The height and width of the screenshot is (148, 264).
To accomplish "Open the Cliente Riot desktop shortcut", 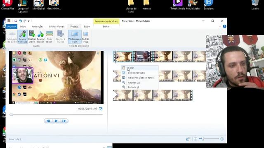I will click(7, 5).
